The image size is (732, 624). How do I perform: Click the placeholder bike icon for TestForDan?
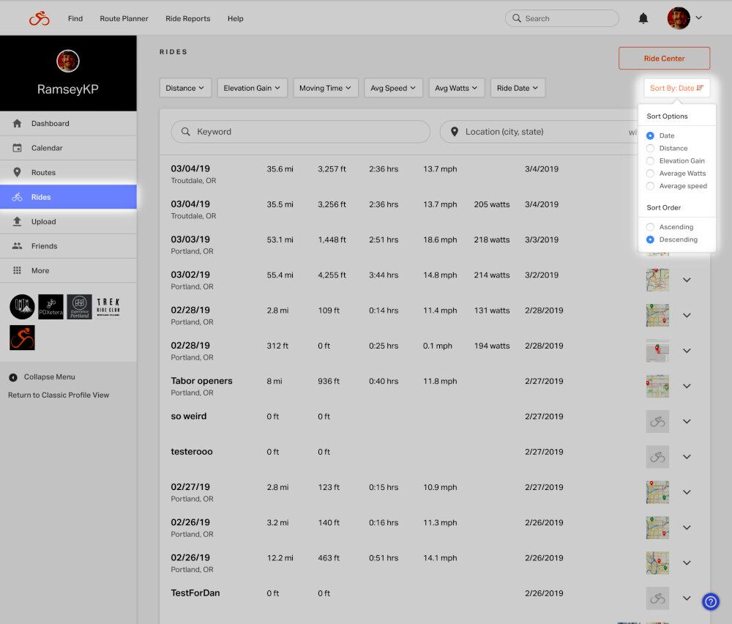pyautogui.click(x=657, y=598)
